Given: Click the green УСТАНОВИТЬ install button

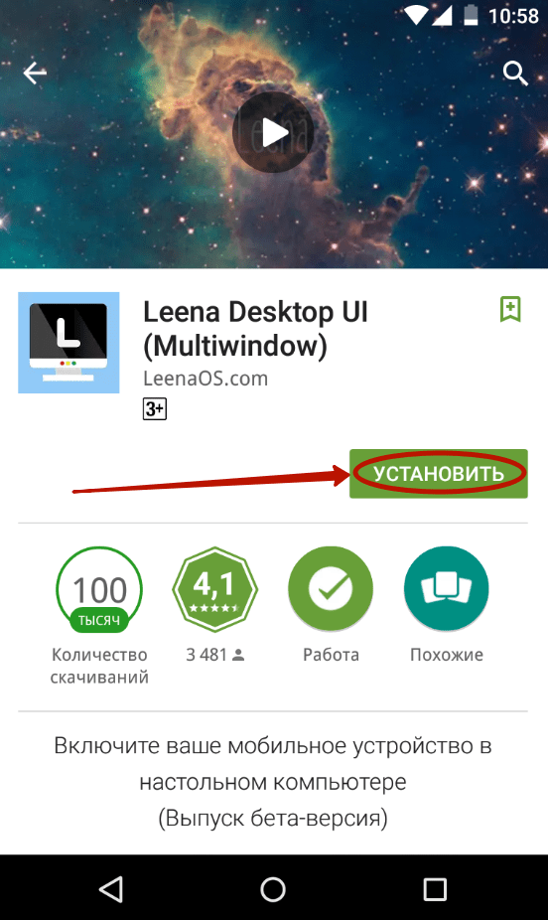Looking at the screenshot, I should [439, 474].
